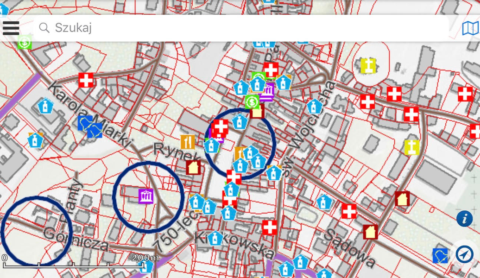Click the blue info button
This screenshot has height=278, width=480.
[x=464, y=219]
